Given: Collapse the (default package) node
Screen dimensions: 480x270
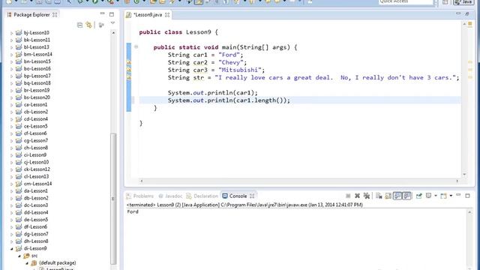Looking at the screenshot, I should click(x=27, y=263).
